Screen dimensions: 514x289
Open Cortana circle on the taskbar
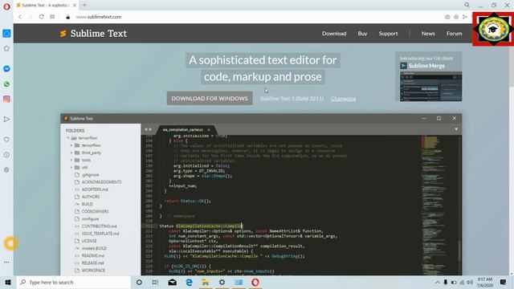[x=139, y=282]
